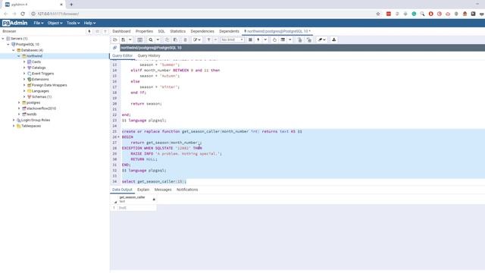Open the Notifications output tab
The image size is (485, 273).
click(187, 190)
